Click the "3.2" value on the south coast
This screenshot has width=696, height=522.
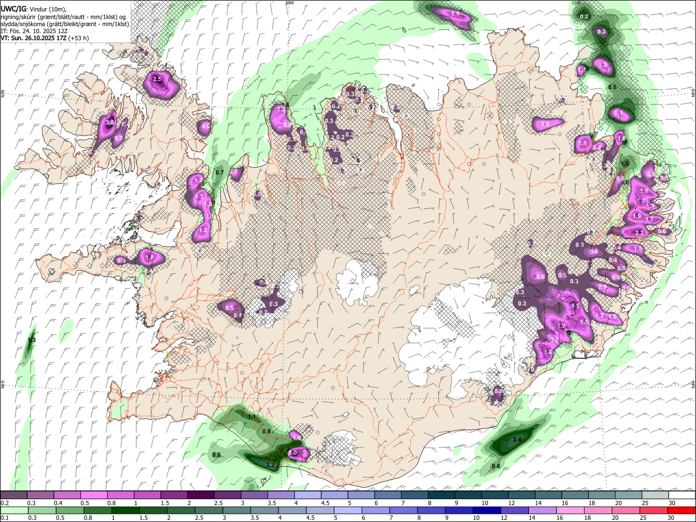270,465
